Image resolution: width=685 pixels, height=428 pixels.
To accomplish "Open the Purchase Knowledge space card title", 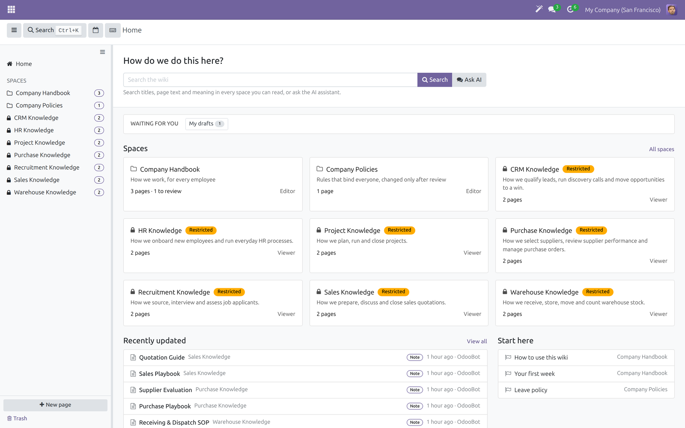I will [x=541, y=230].
